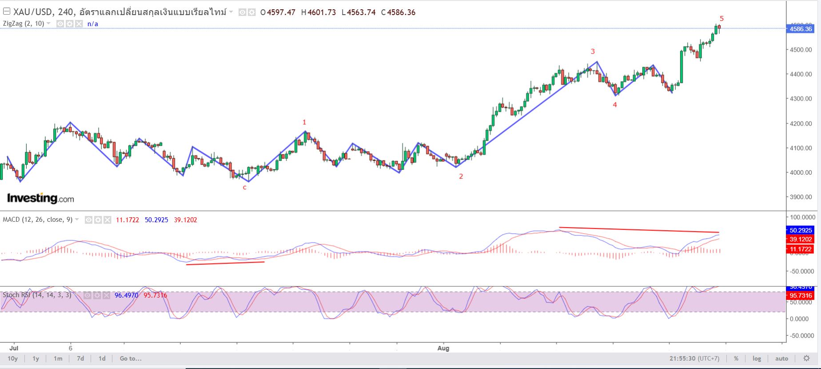Click the current price label 4586.36 on price axis

[801, 29]
